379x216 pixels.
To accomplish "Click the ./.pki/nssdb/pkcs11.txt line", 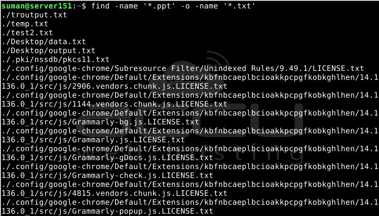I will pos(56,60).
